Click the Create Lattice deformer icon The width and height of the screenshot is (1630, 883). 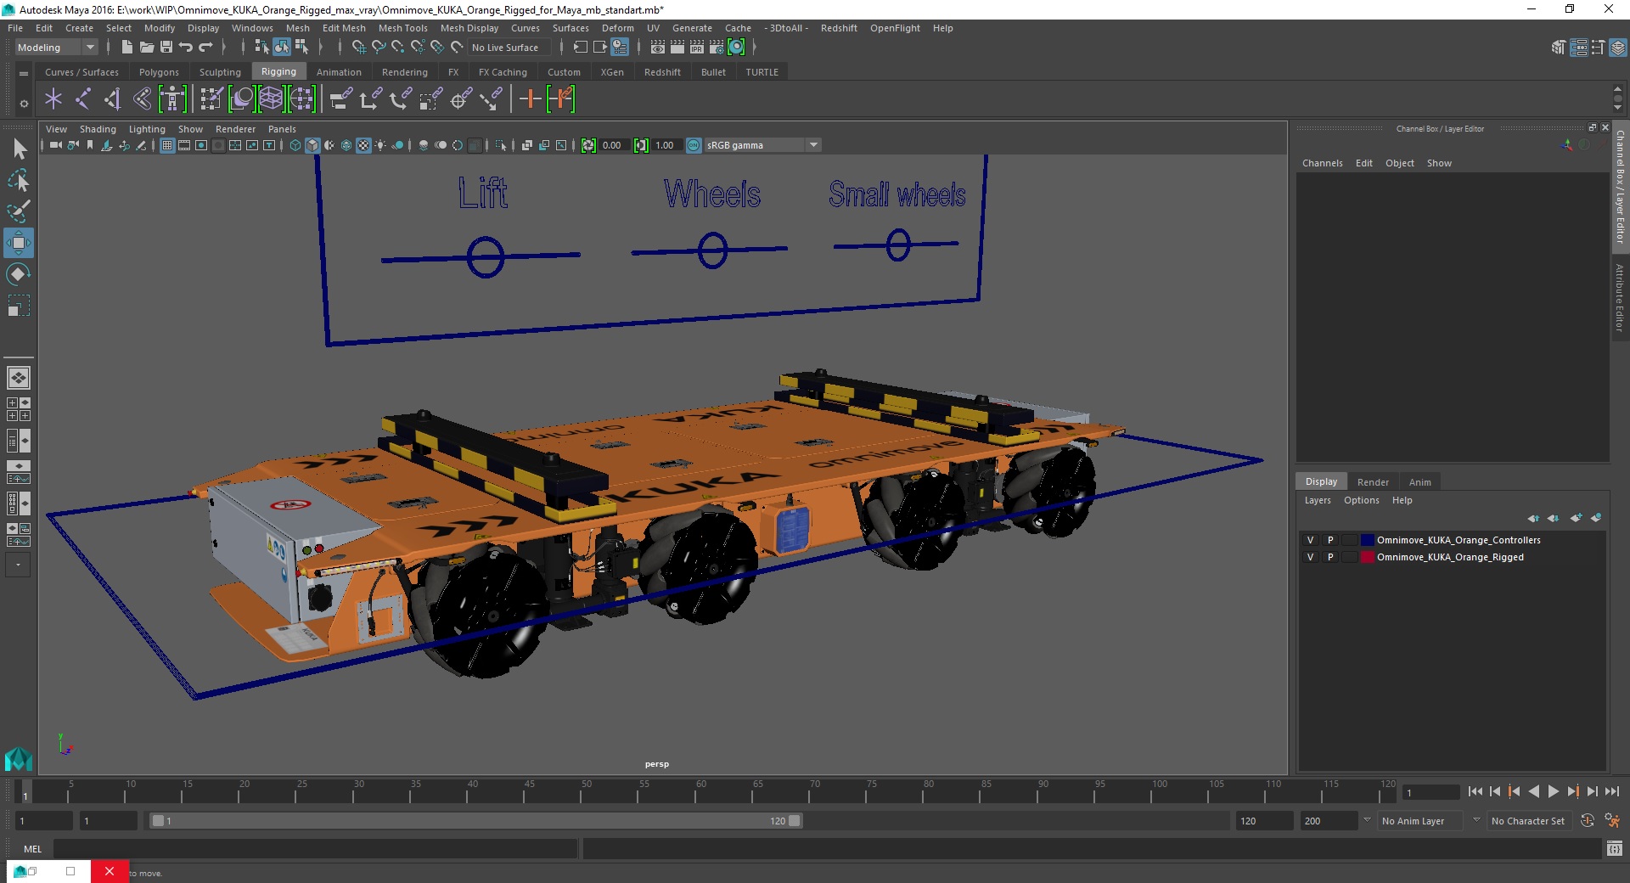tap(272, 99)
